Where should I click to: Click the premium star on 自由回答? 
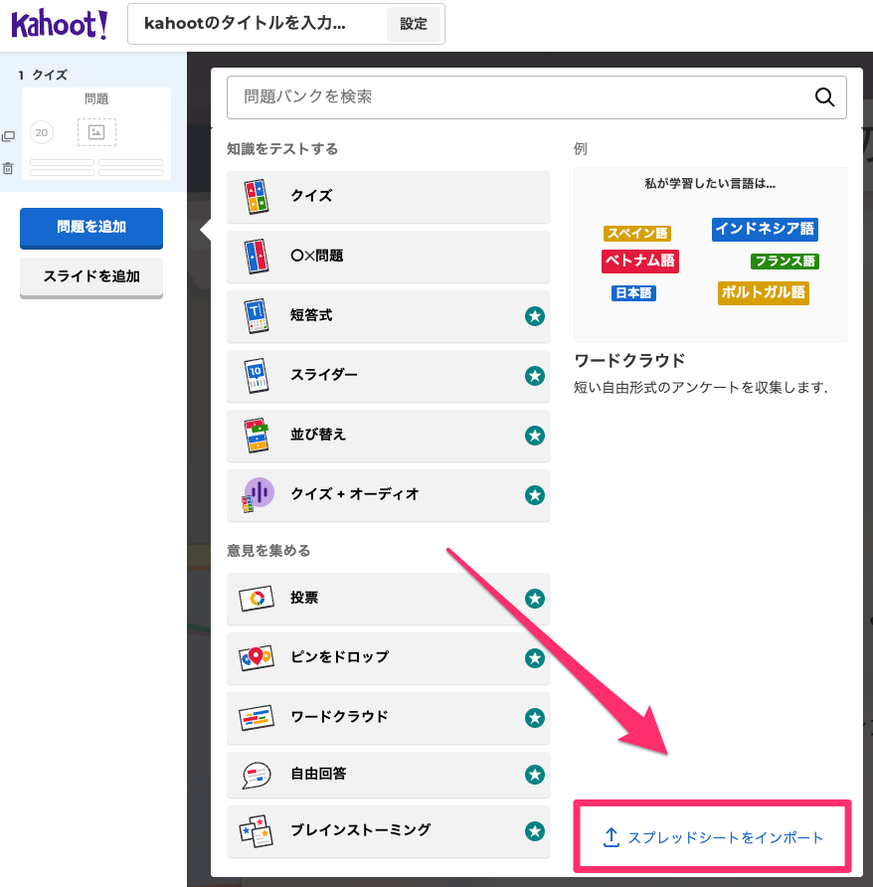pos(535,775)
